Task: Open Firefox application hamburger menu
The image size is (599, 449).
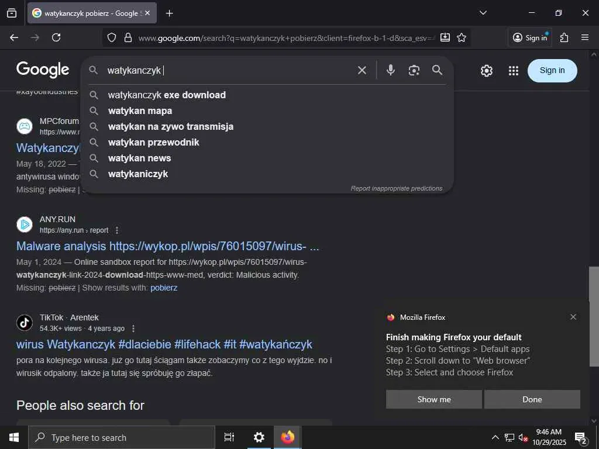Action: (585, 37)
